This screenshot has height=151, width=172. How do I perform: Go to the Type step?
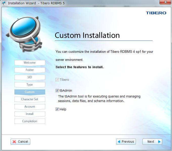(x=30, y=85)
